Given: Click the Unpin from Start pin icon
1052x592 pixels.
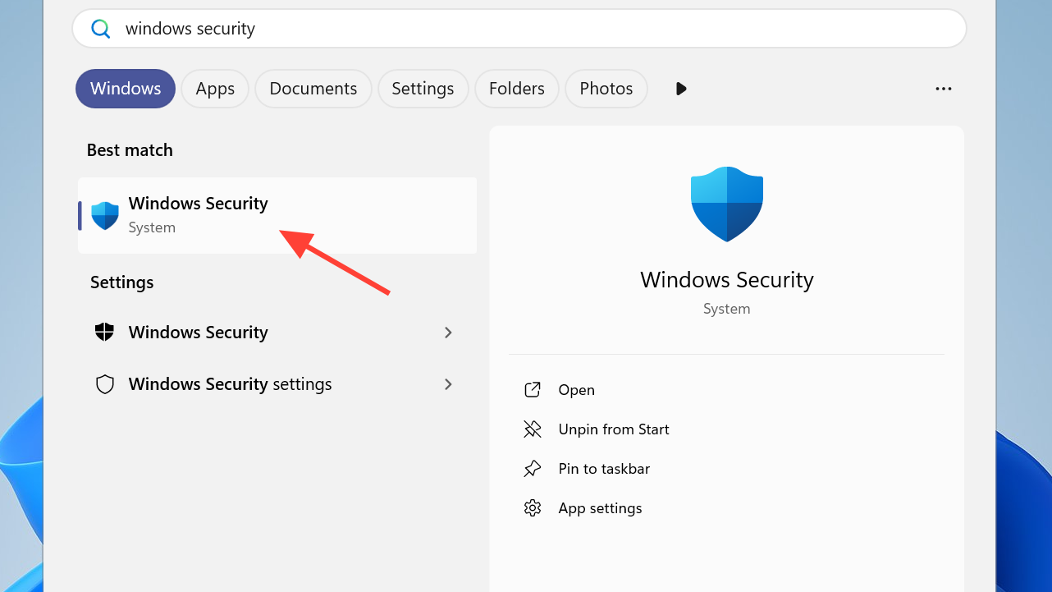Looking at the screenshot, I should [x=533, y=429].
